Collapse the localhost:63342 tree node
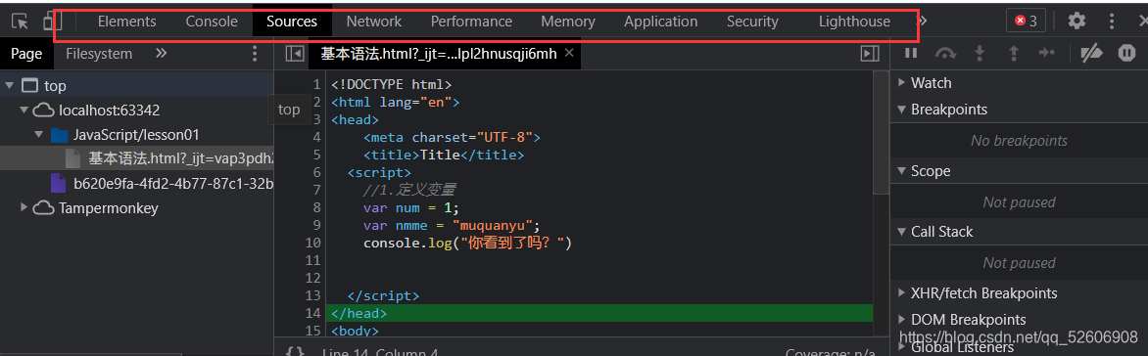 point(24,111)
